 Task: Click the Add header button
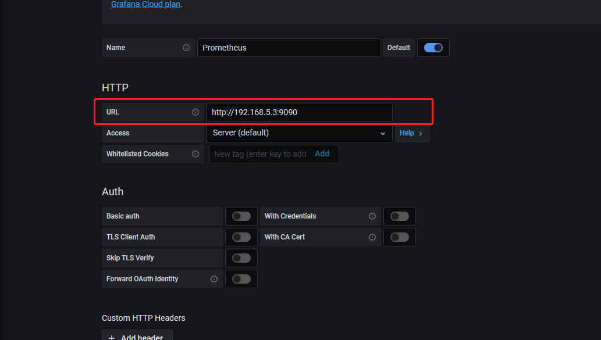137,337
